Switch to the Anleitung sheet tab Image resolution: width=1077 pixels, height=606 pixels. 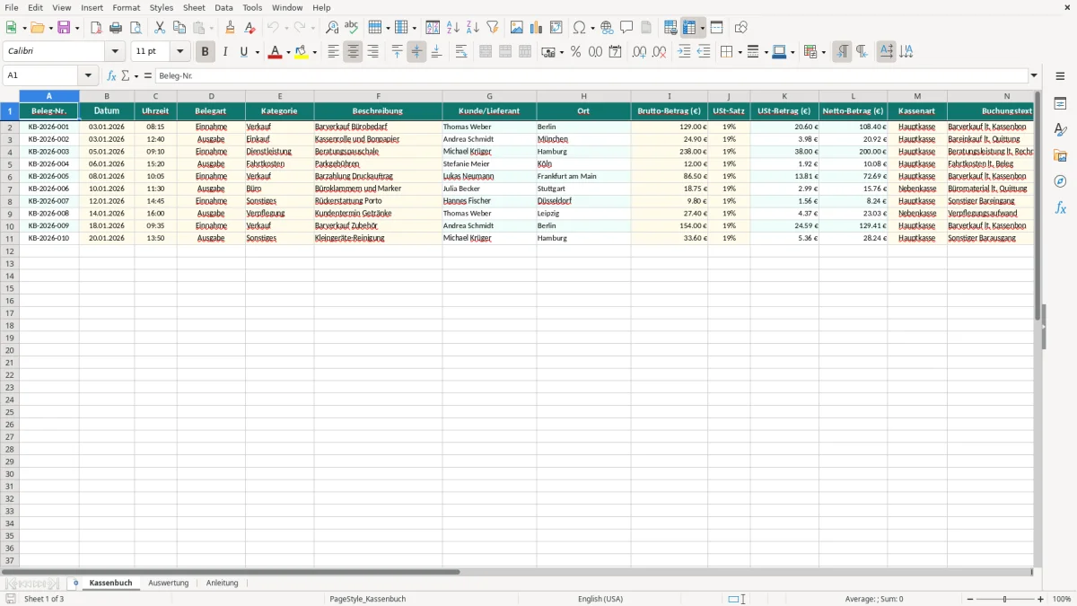point(223,583)
